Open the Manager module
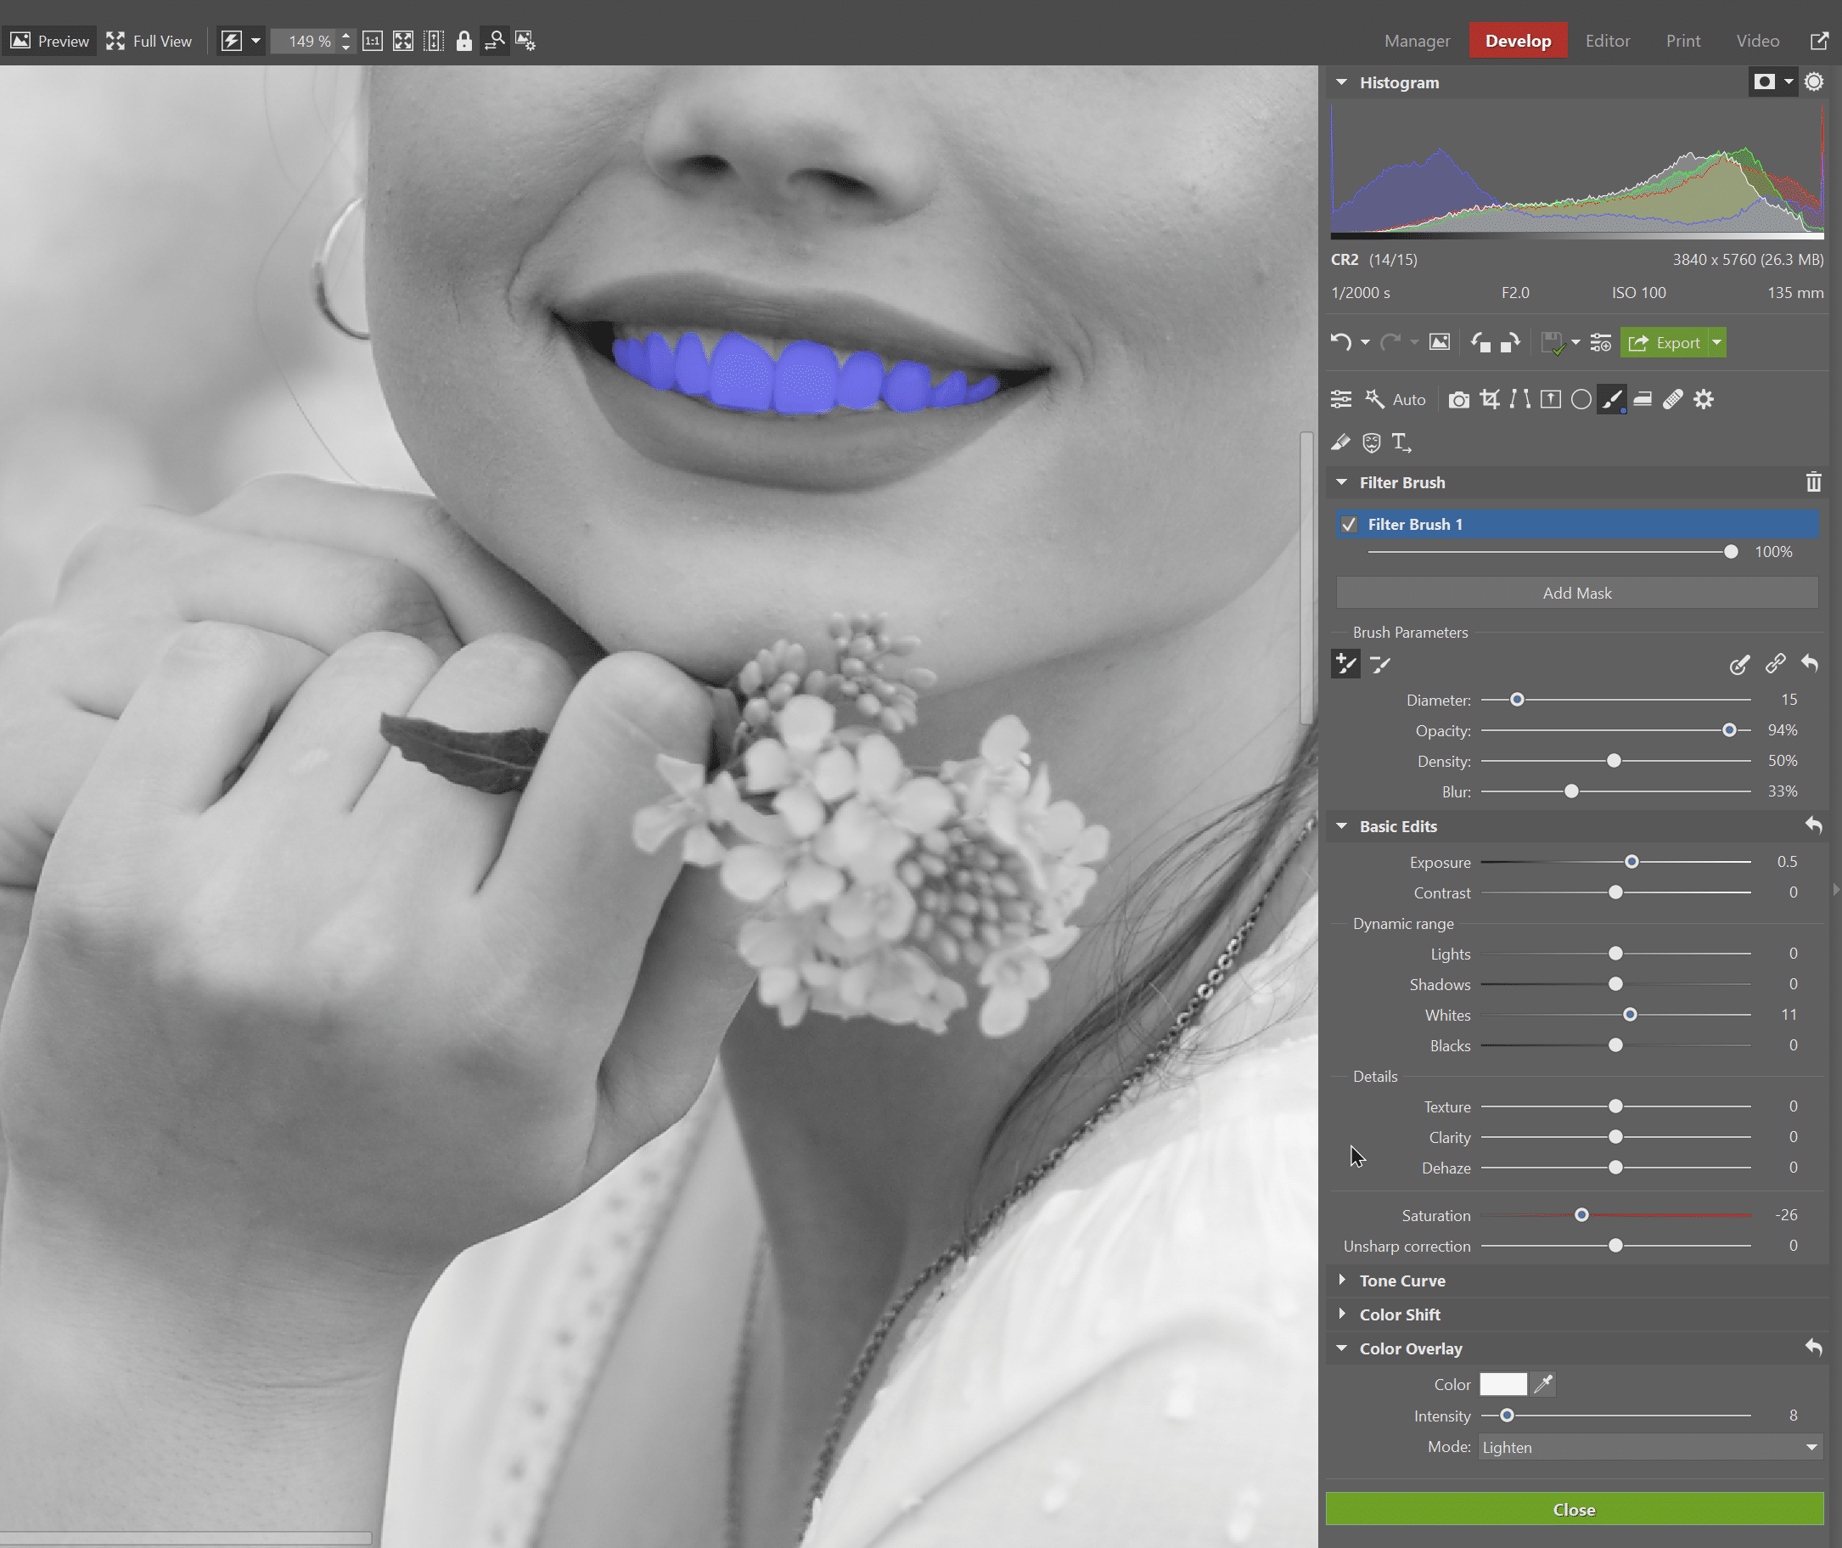 click(1418, 41)
